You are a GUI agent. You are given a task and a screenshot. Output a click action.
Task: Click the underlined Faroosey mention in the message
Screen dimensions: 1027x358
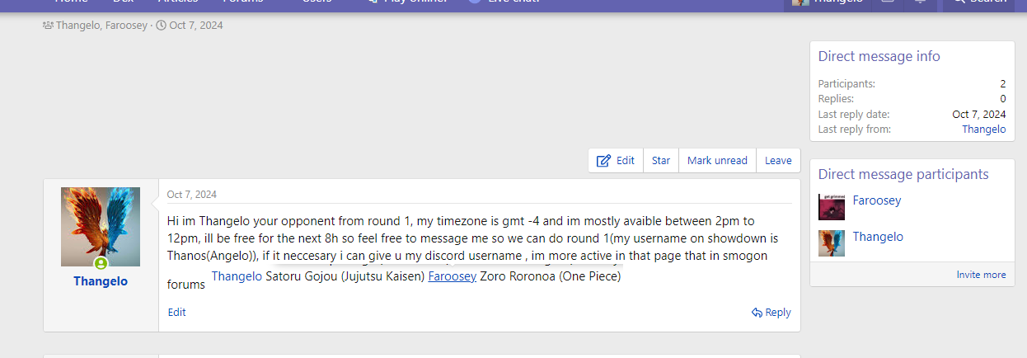pyautogui.click(x=452, y=276)
